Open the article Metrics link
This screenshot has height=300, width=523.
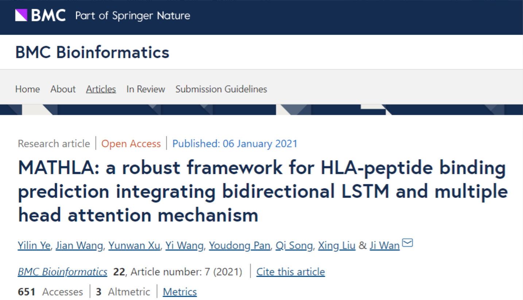pos(180,292)
